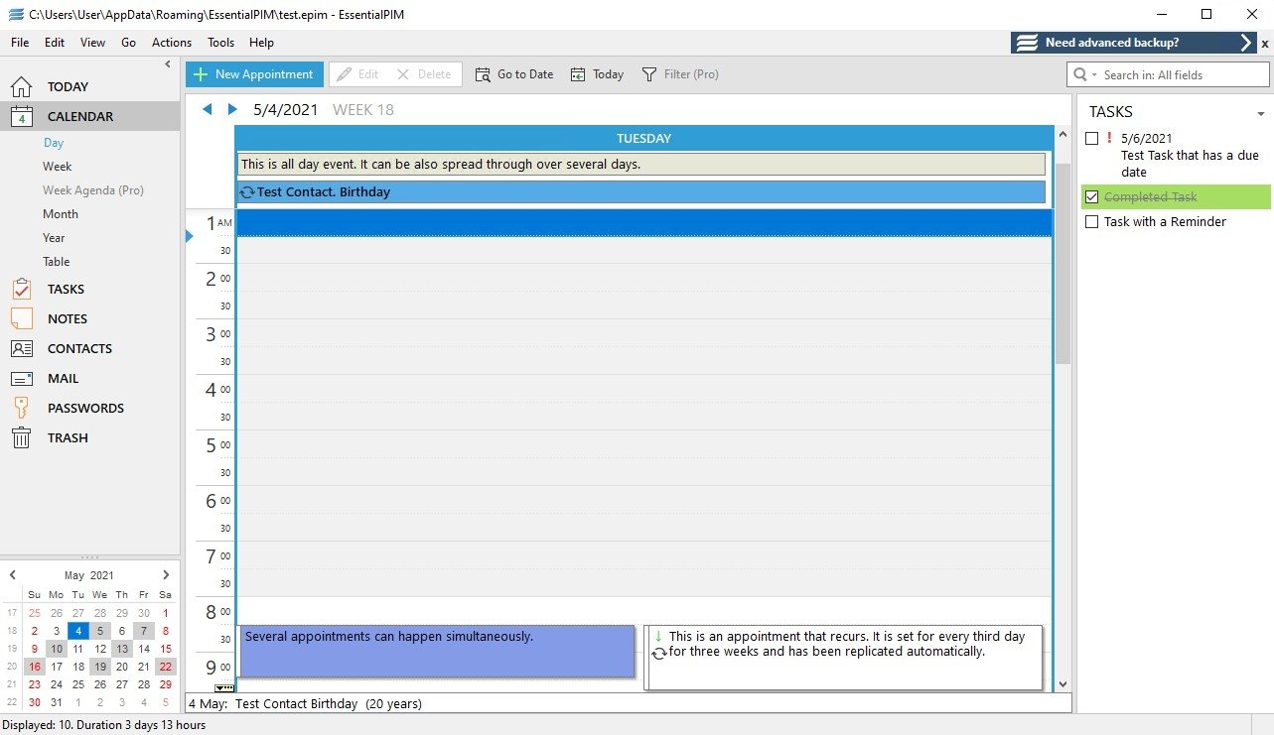Jump to Today via toolbar button

(x=597, y=74)
